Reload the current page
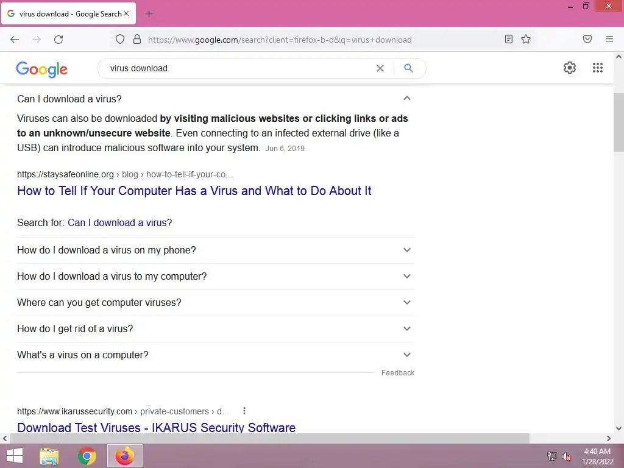 (x=58, y=40)
